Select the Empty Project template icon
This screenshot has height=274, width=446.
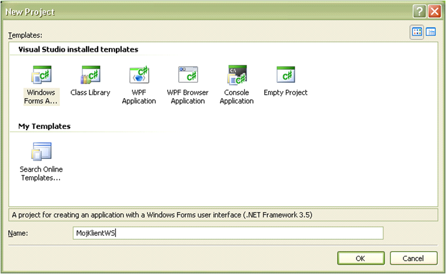click(x=285, y=75)
